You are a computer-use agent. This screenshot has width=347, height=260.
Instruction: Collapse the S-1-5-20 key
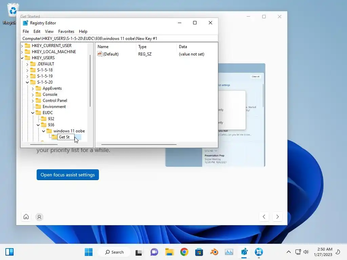pos(27,82)
